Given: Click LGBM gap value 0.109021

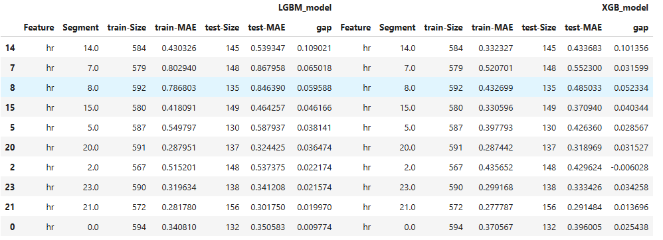Looking at the screenshot, I should [x=314, y=48].
